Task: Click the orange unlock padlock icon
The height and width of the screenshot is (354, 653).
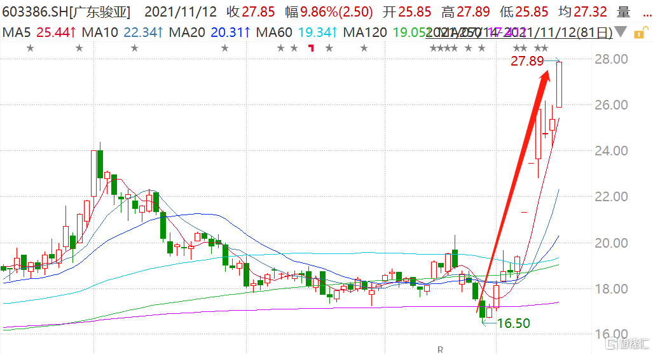Action: (x=640, y=32)
